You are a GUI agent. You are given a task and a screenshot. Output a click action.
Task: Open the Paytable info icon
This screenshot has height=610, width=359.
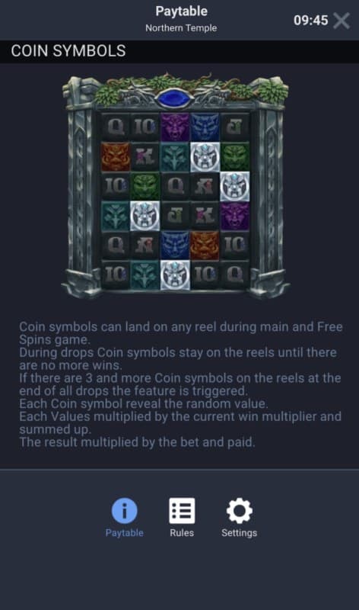(124, 510)
